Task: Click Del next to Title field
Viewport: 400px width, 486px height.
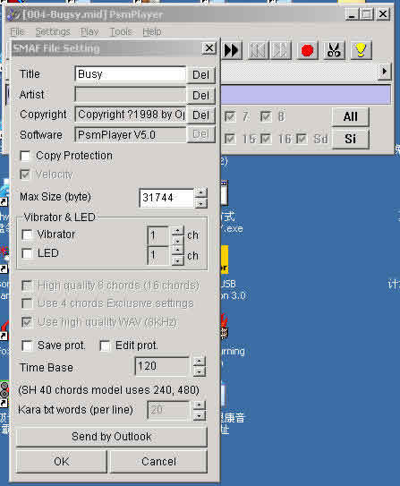Action: tap(200, 74)
